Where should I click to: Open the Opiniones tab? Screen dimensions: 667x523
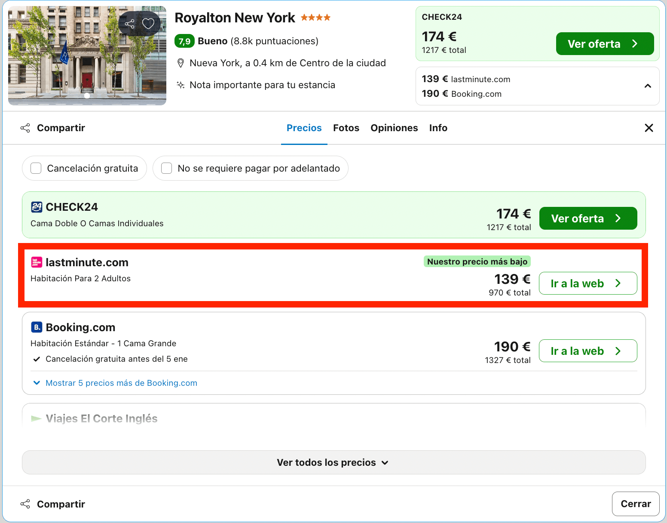(x=394, y=128)
